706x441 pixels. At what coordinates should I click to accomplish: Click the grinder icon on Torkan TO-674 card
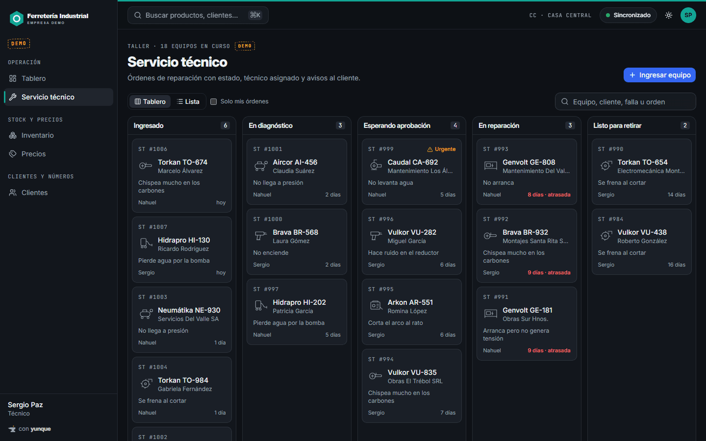(146, 166)
